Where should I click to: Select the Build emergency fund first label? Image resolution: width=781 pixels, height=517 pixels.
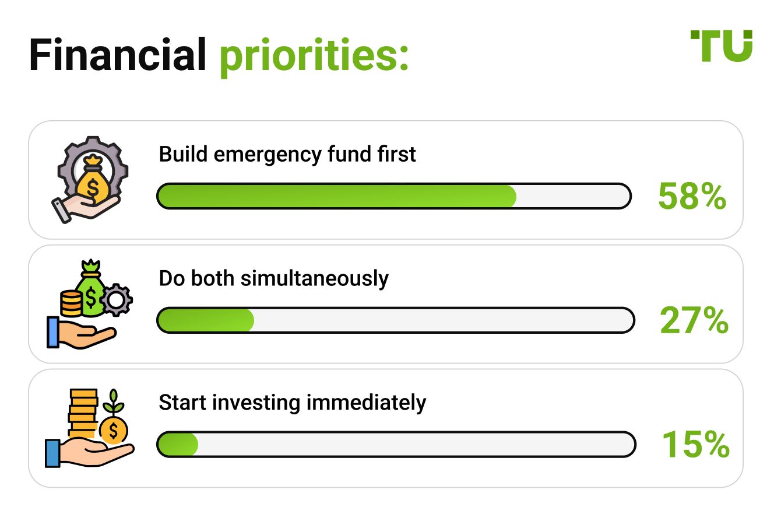pyautogui.click(x=288, y=155)
